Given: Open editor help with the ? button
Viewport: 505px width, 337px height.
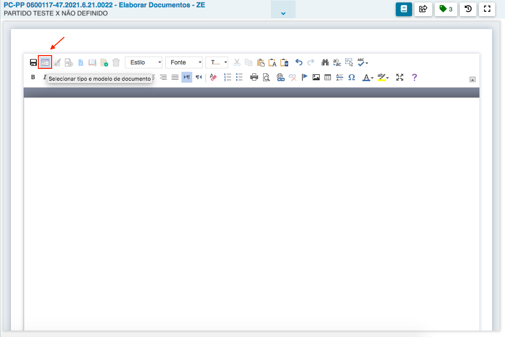Looking at the screenshot, I should point(414,77).
